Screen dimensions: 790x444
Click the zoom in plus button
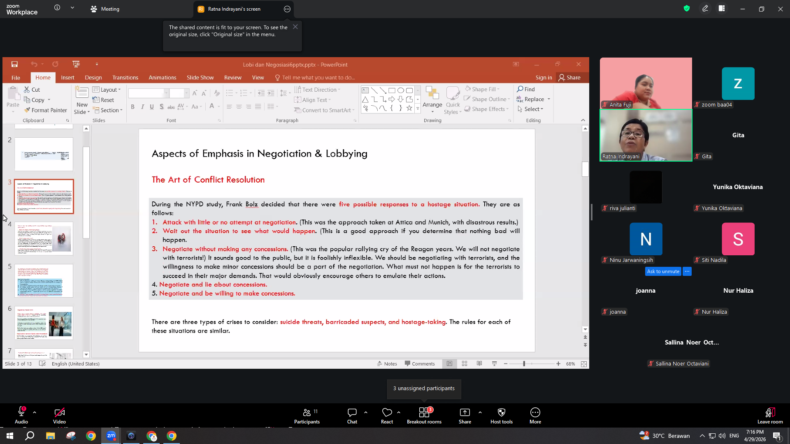coord(558,364)
